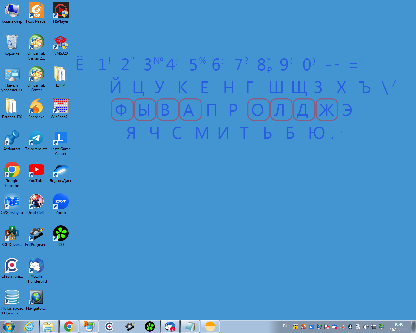This screenshot has height=333, width=416.
Task: Select the Яндекс.Диск shortcut
Action: (61, 173)
